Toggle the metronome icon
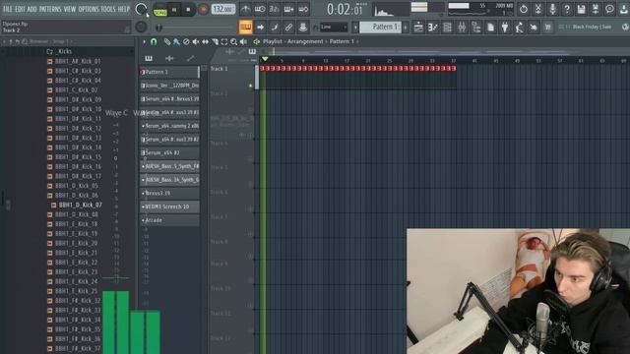 click(245, 9)
